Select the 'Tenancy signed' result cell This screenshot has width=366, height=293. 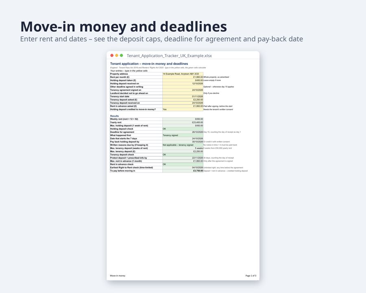click(x=183, y=135)
